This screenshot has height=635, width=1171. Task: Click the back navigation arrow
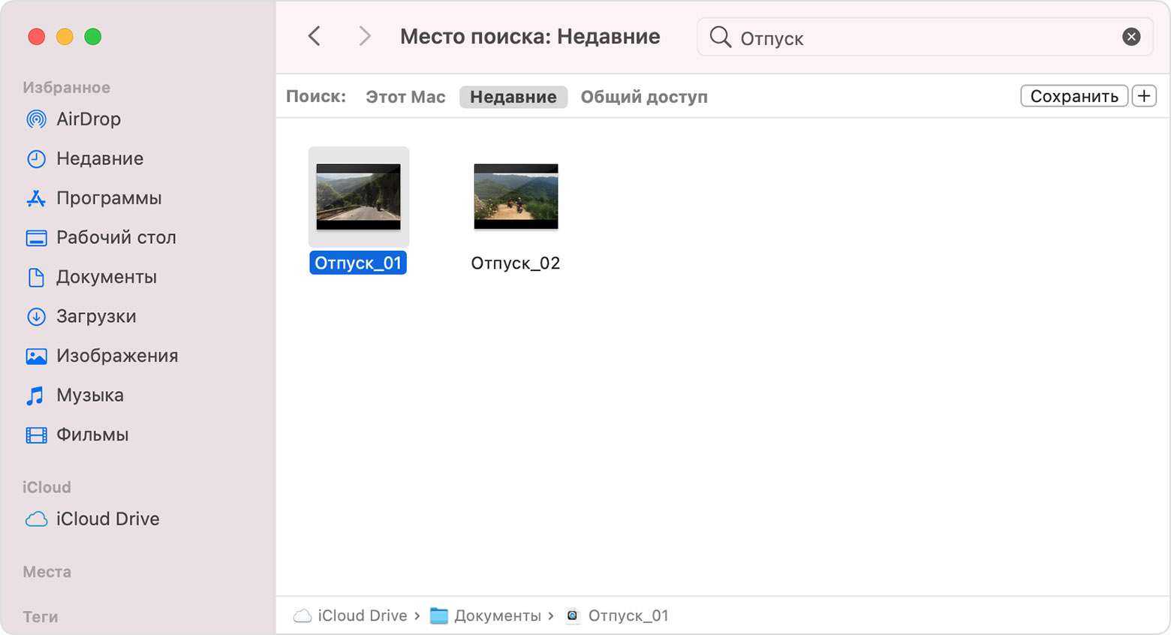[x=315, y=36]
